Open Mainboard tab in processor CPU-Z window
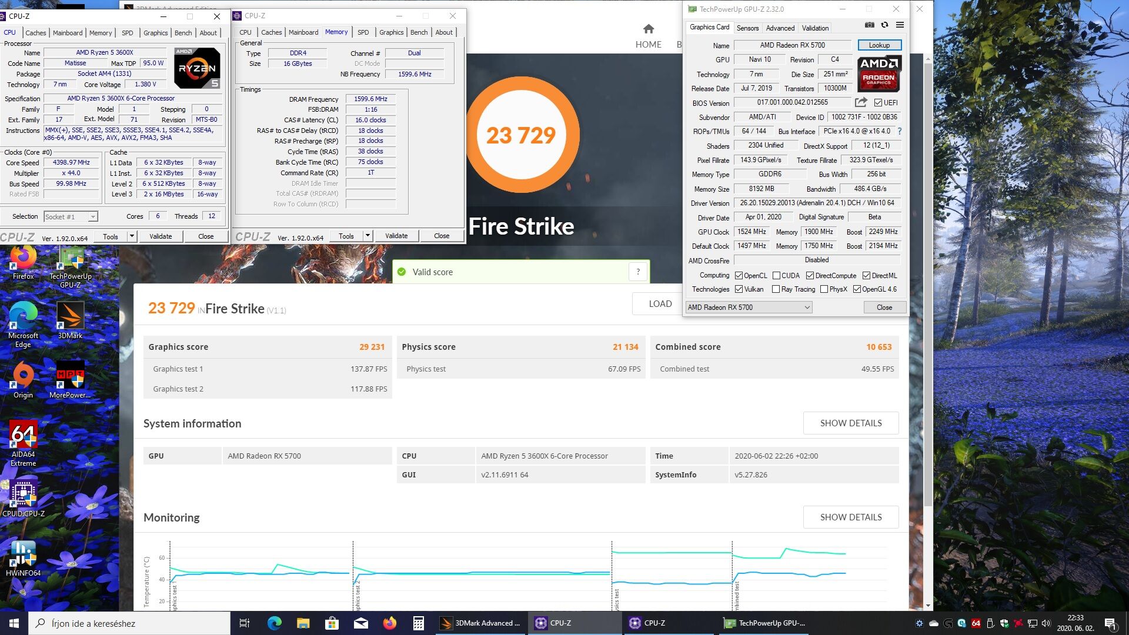This screenshot has width=1129, height=635. (x=68, y=33)
